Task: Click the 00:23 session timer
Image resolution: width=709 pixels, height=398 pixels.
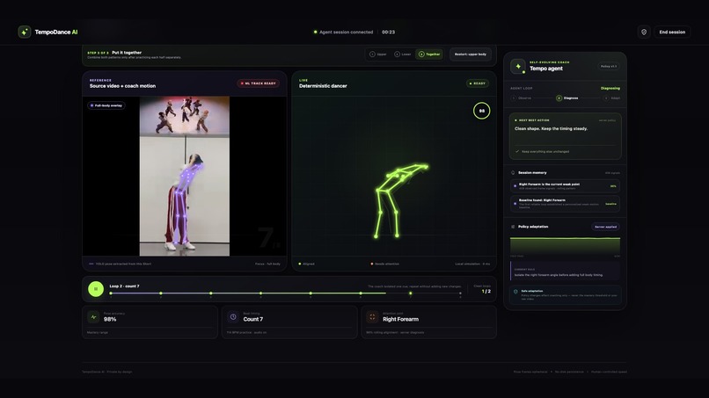Action: pos(388,33)
